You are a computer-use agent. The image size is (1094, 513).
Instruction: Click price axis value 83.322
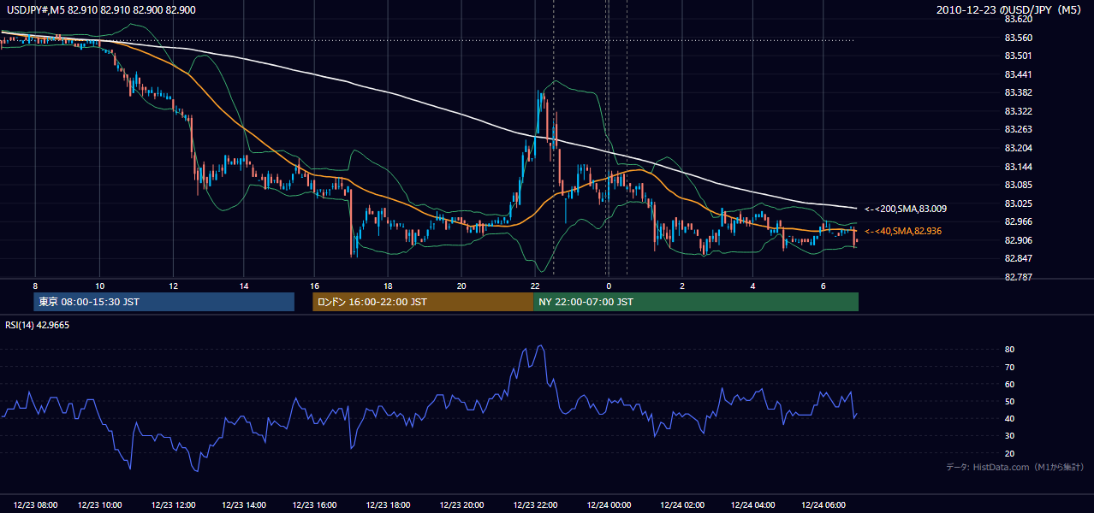[x=1017, y=111]
